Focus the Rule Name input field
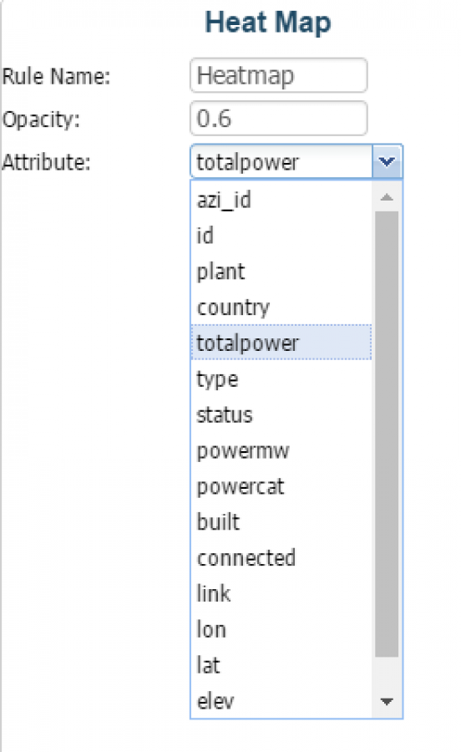 pos(278,75)
